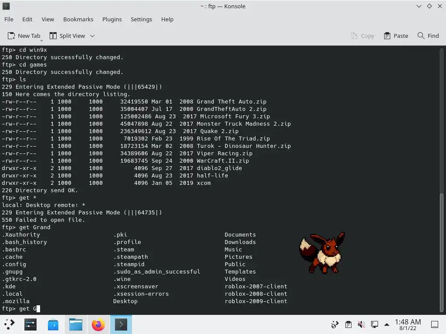Click the 'Microsoft Fury 3.zip' listing line
The image size is (446, 334).
pos(136,117)
